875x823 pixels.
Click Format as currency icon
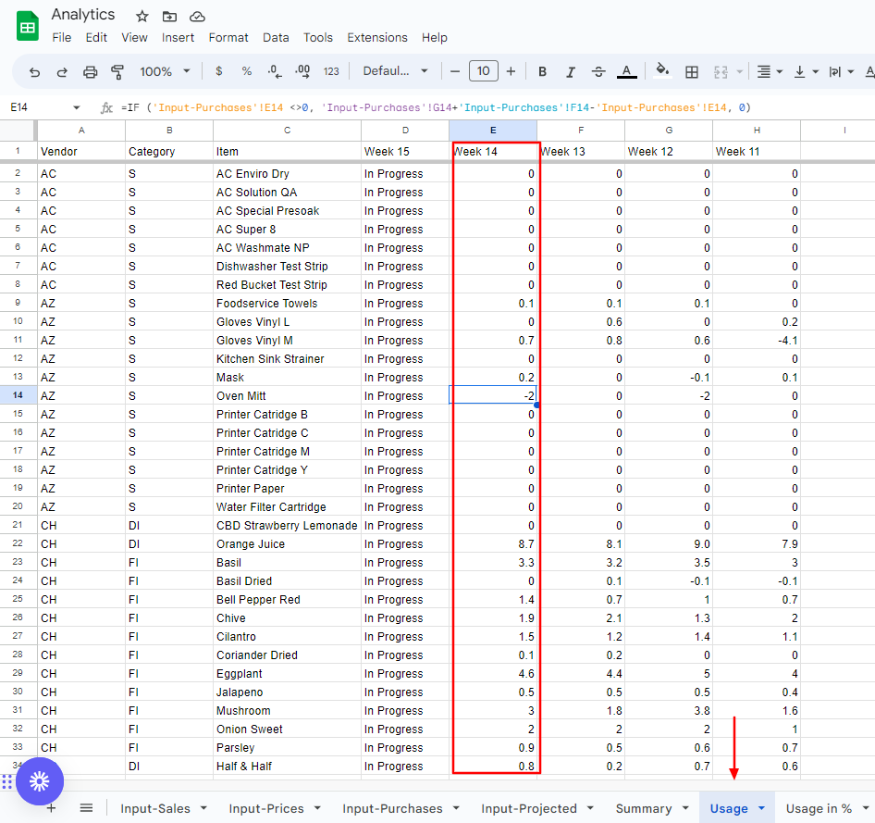pyautogui.click(x=218, y=71)
